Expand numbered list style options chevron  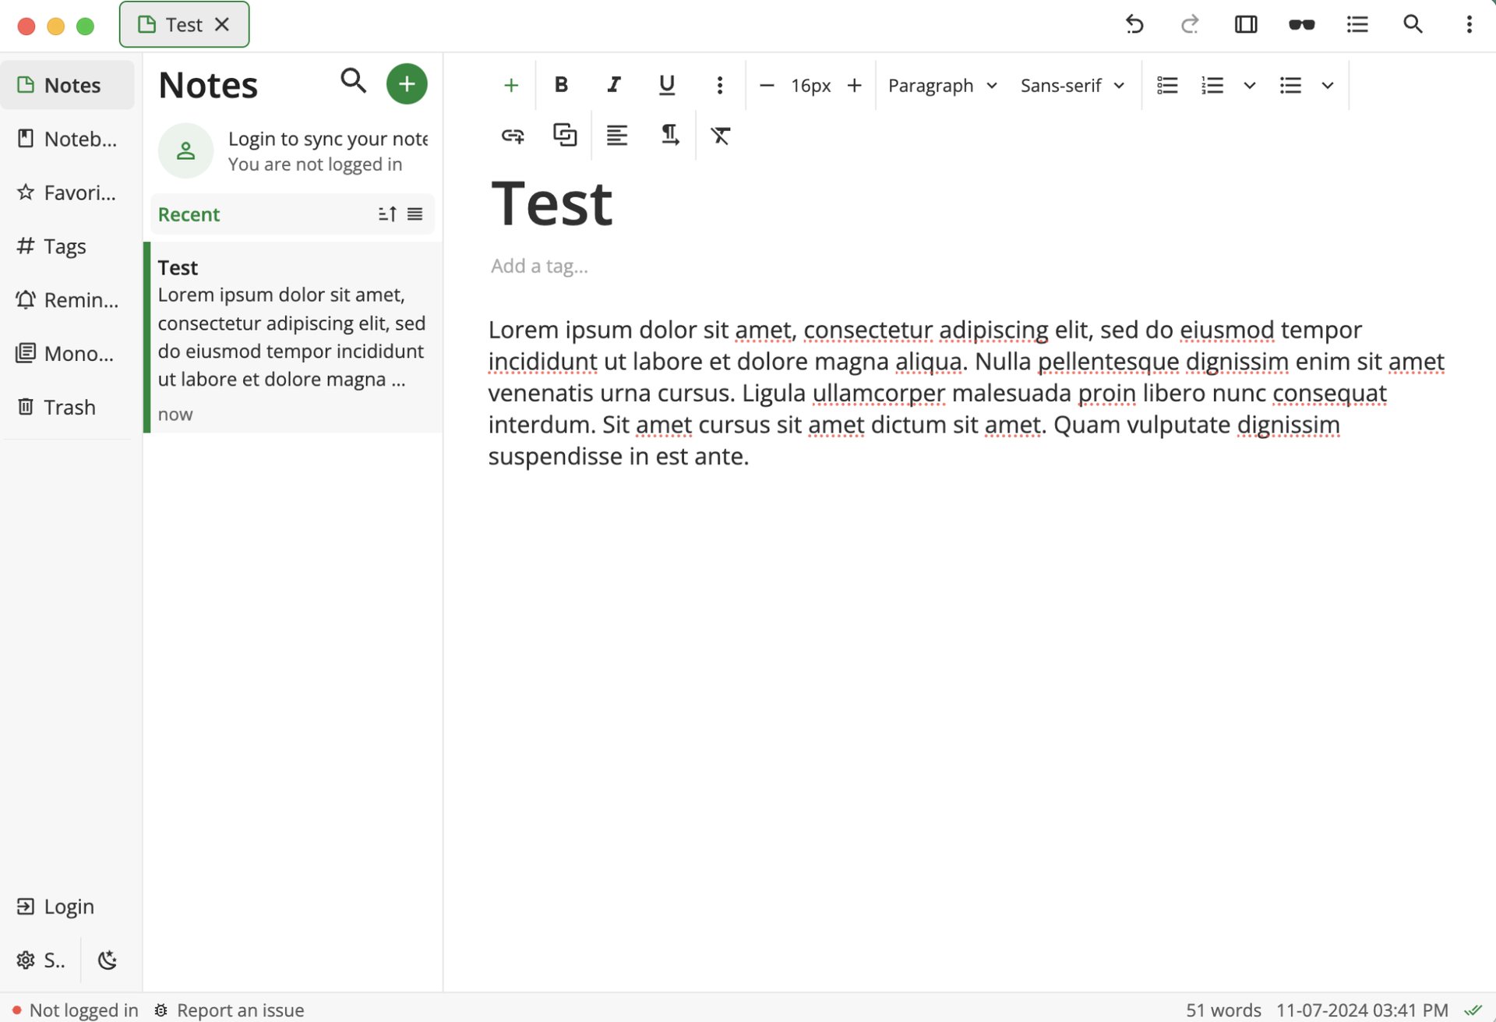tap(1250, 85)
